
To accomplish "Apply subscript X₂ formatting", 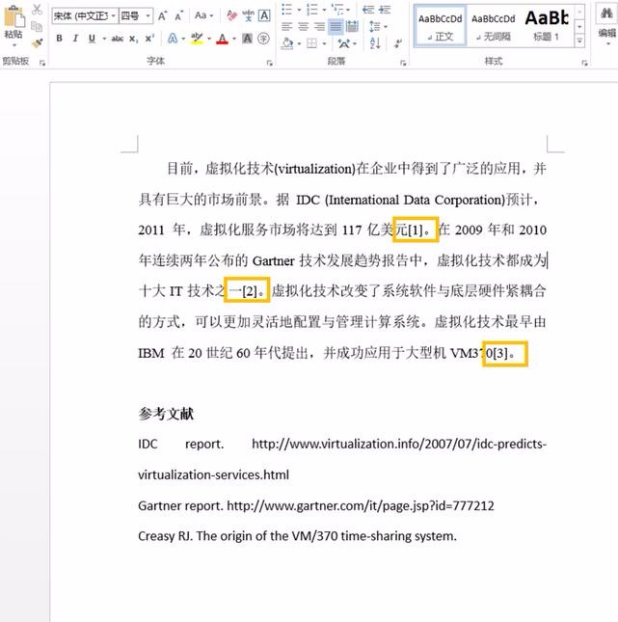I will [134, 39].
